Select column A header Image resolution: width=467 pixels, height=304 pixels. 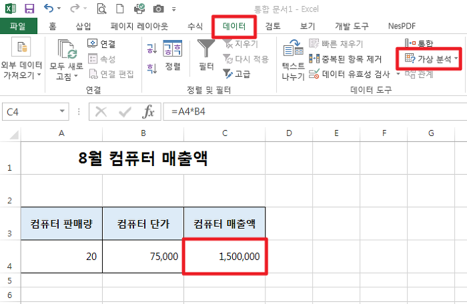pos(61,134)
